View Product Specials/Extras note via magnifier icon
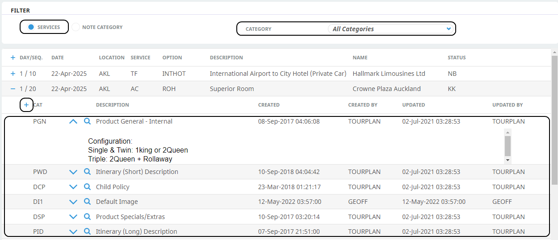The image size is (558, 240). (88, 217)
